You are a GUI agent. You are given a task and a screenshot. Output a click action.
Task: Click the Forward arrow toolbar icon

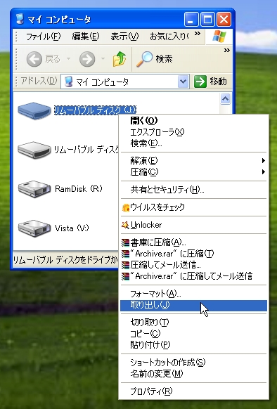87,59
